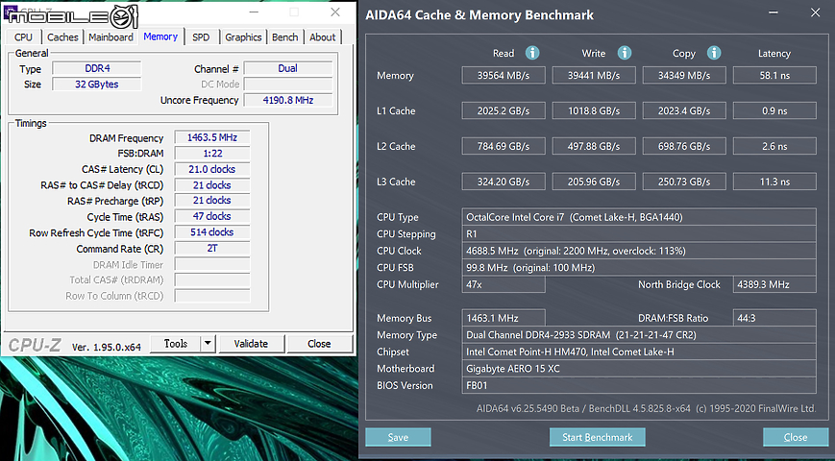Click DRAM Frequency value 1463.5 MHz
835x461 pixels.
tap(212, 137)
